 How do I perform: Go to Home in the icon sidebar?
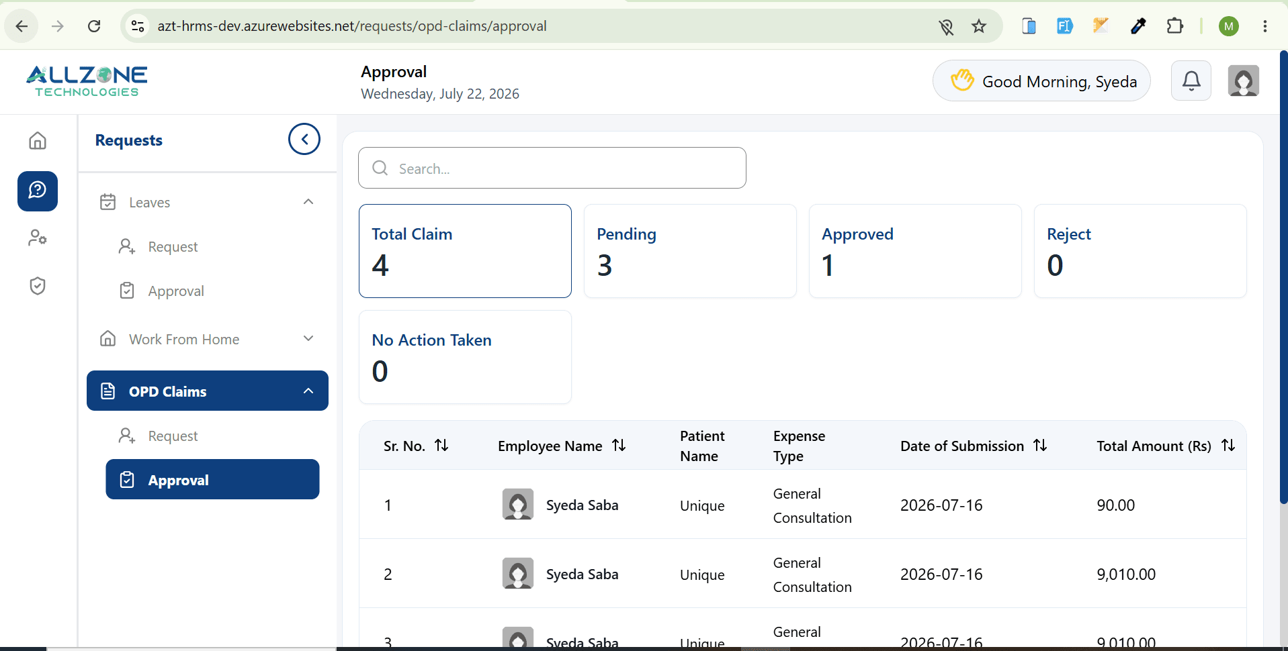pyautogui.click(x=38, y=140)
